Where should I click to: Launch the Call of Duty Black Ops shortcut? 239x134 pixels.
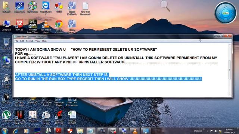click(19, 117)
